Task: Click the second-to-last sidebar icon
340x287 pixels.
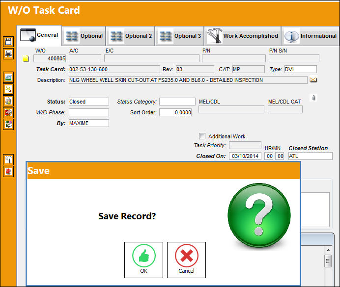Action: point(8,160)
